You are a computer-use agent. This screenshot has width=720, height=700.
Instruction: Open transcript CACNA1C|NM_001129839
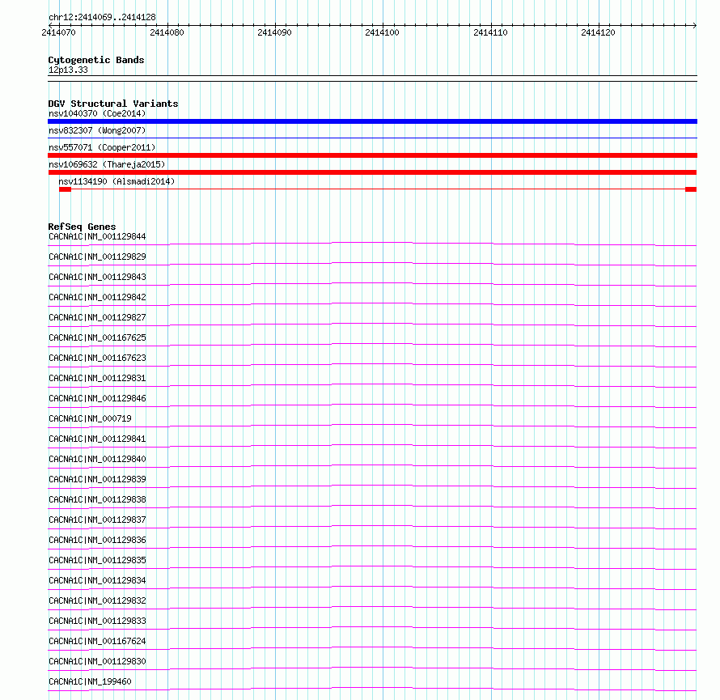tap(97, 479)
